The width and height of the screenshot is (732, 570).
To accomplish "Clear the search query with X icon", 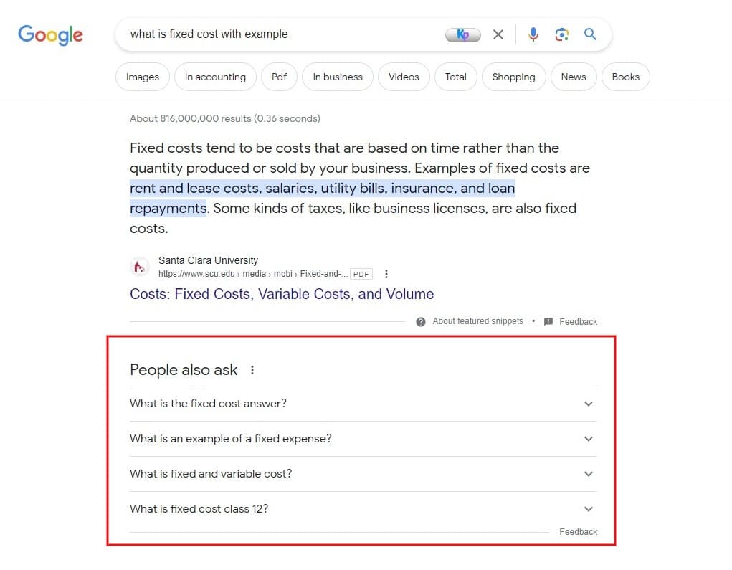I will point(498,34).
